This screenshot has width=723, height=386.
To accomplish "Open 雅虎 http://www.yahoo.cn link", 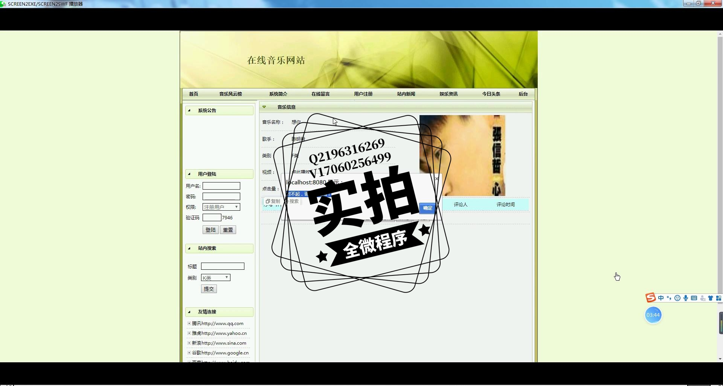I will click(x=219, y=333).
